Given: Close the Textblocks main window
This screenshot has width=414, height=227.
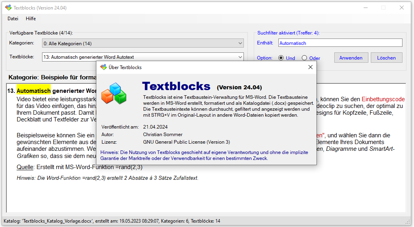Looking at the screenshot, I should pyautogui.click(x=402, y=8).
